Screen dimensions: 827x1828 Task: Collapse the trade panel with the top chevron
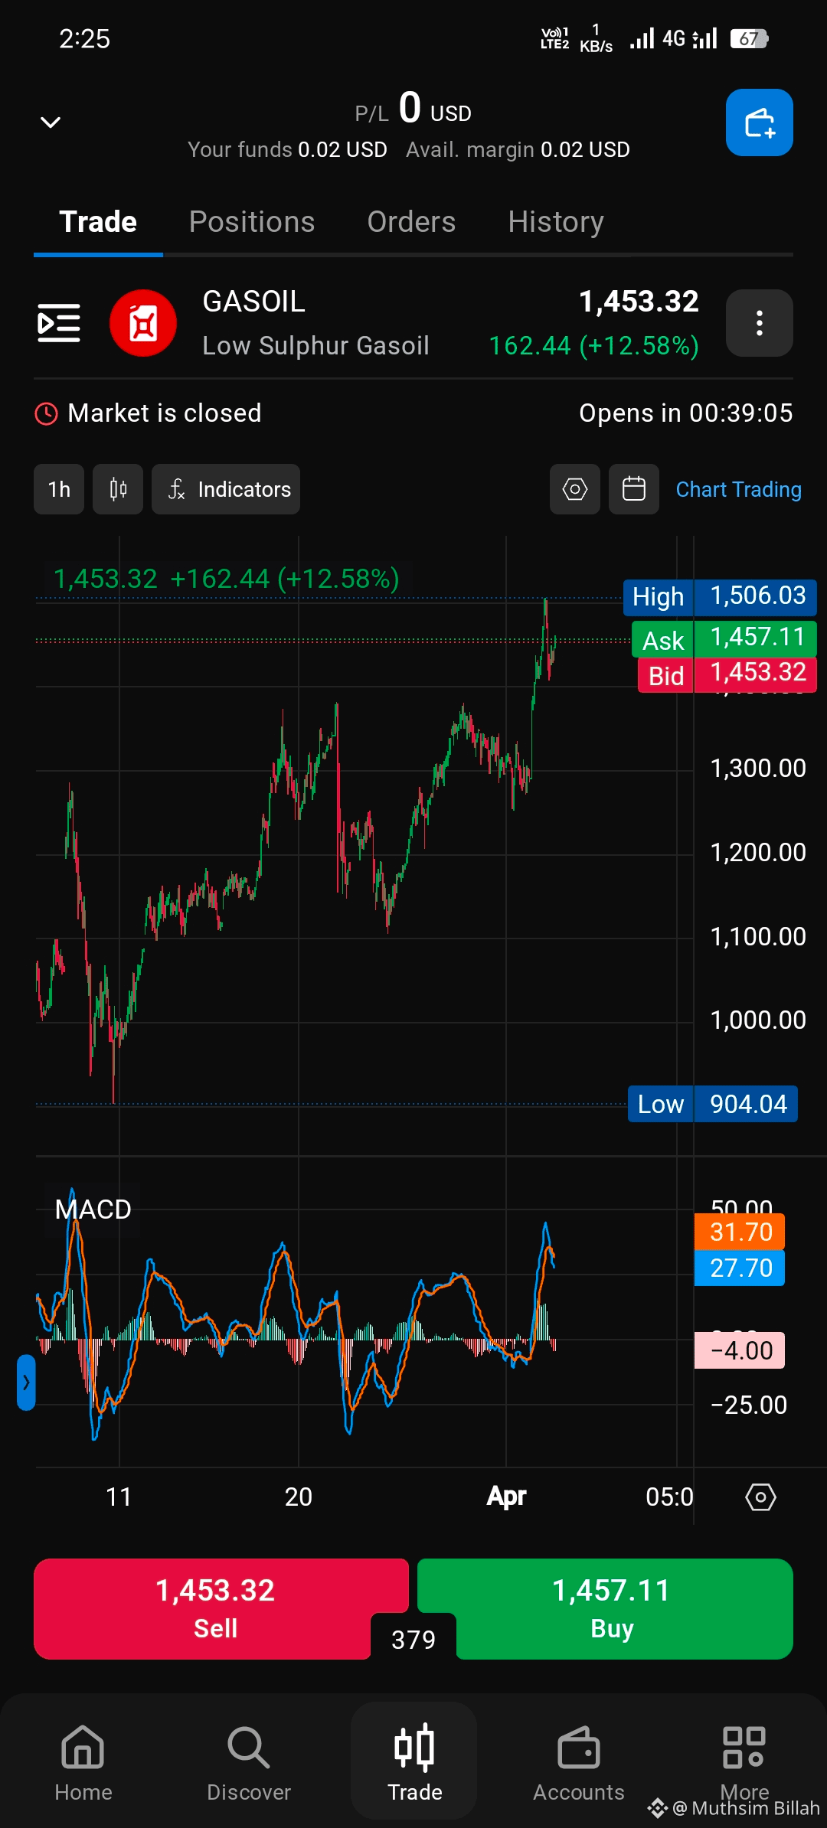tap(51, 122)
